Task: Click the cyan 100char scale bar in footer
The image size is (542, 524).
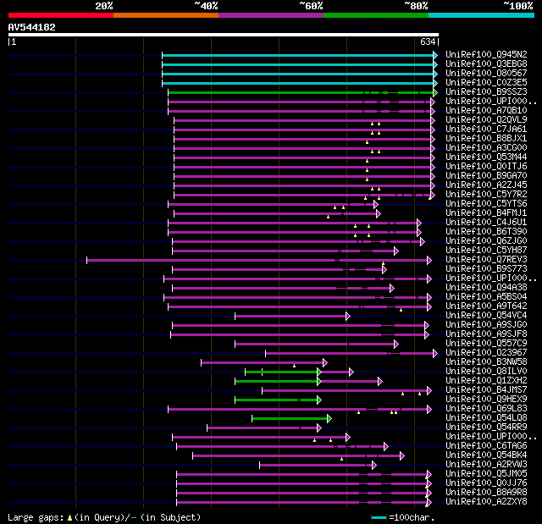Action: (379, 517)
